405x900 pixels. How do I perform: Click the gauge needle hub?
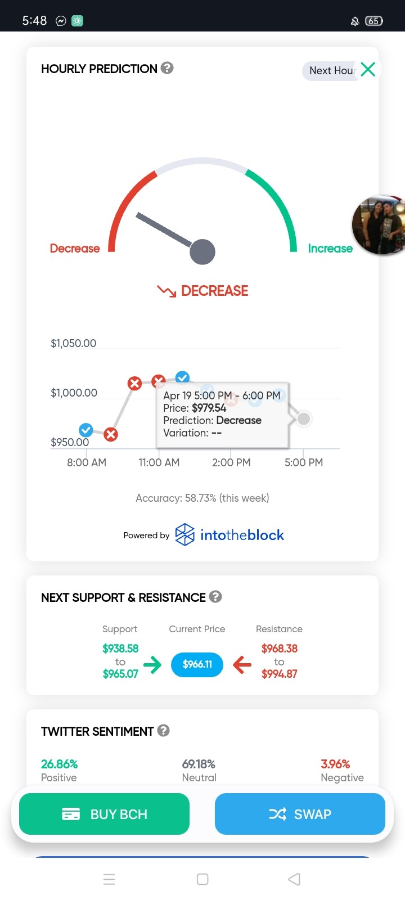point(202,251)
